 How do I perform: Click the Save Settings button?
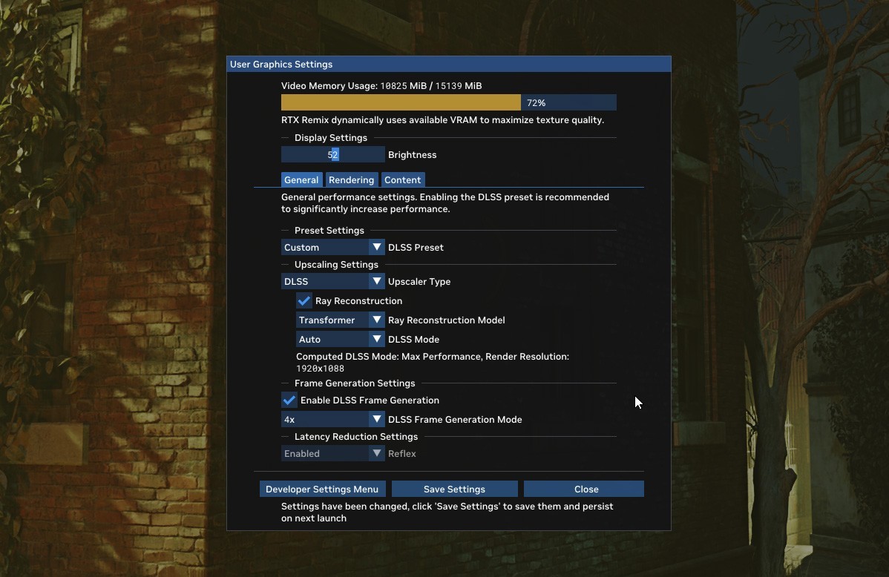coord(454,489)
